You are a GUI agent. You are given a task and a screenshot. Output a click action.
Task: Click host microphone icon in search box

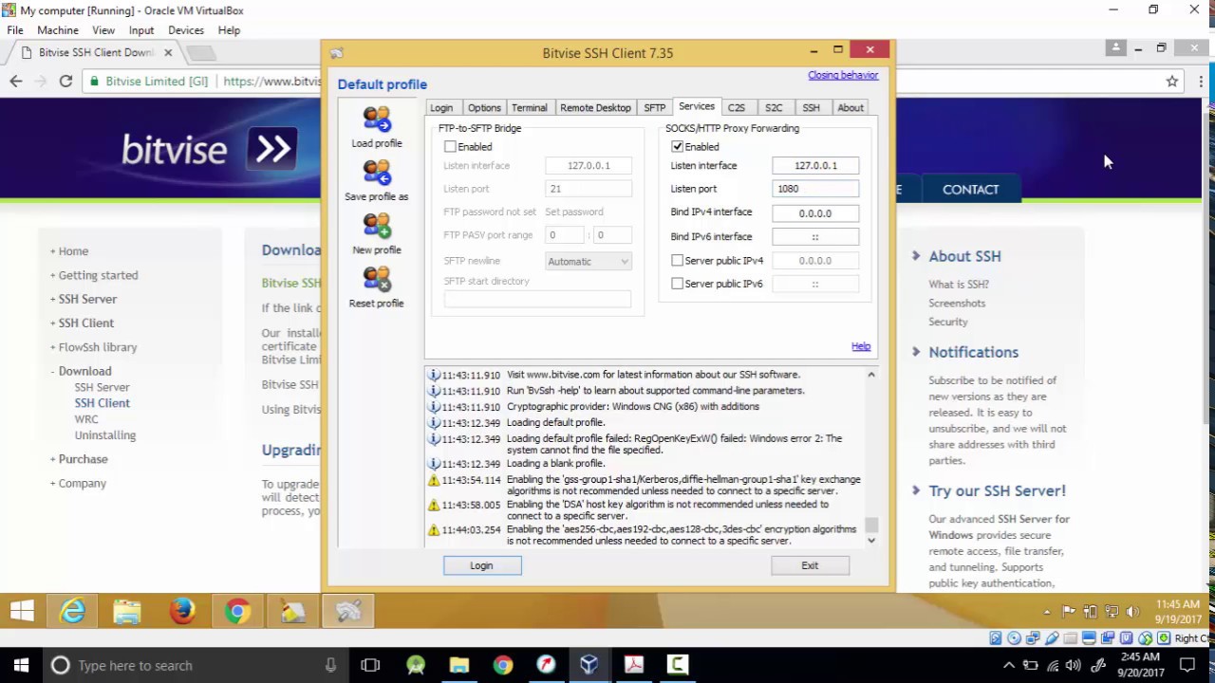point(330,665)
